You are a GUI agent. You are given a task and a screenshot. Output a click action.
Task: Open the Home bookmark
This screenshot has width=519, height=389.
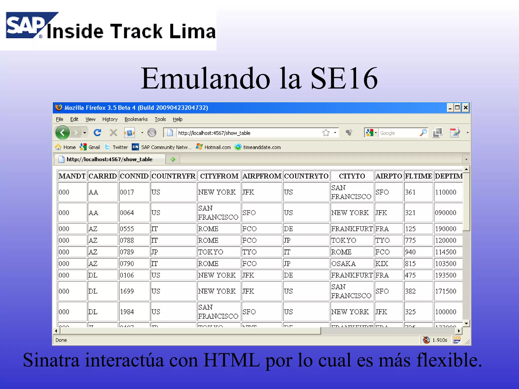[65, 147]
